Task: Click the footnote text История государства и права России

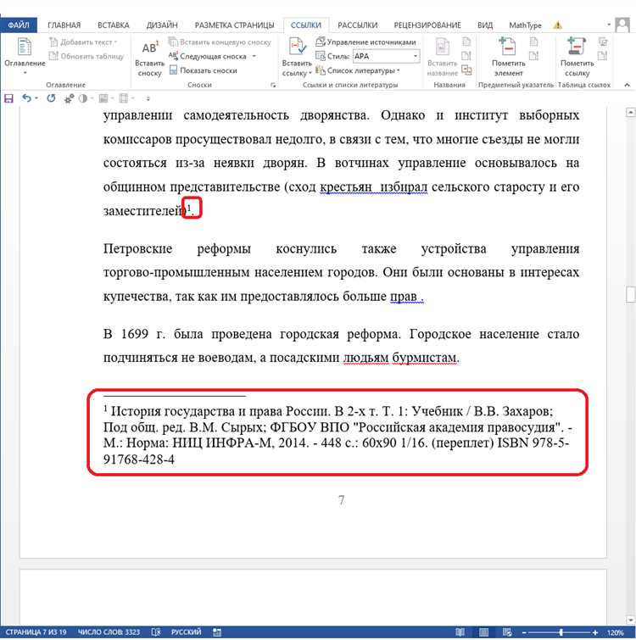Action: point(220,411)
